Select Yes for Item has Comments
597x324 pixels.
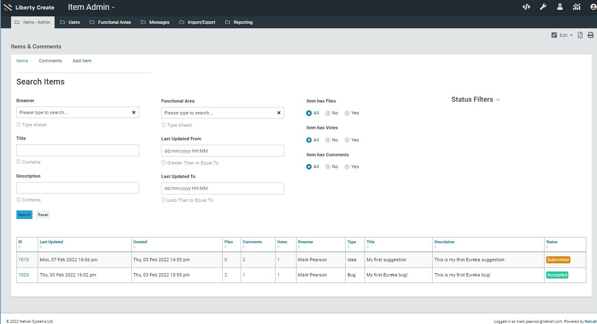point(347,167)
